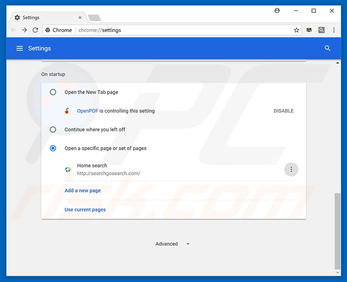This screenshot has height=282, width=347.
Task: Bookmark this page with the star icon
Action: 296,30
